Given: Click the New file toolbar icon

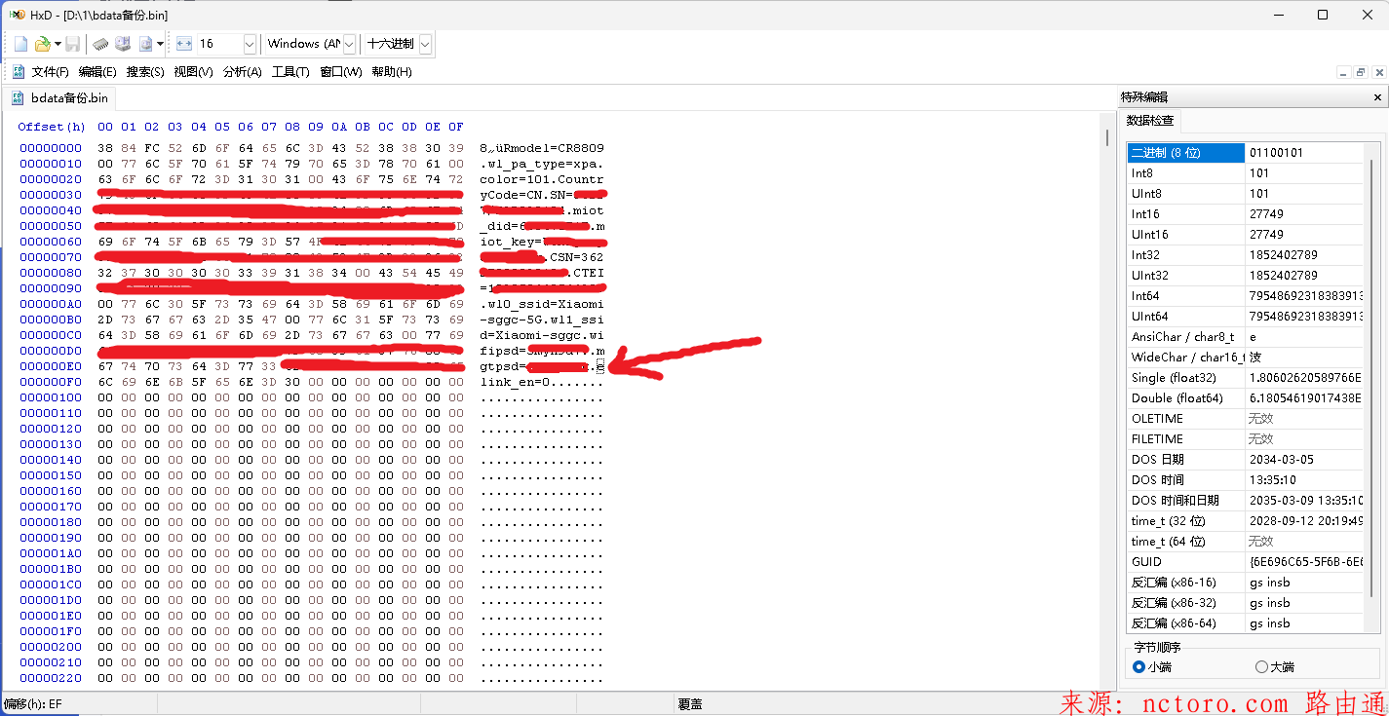Looking at the screenshot, I should [21, 44].
